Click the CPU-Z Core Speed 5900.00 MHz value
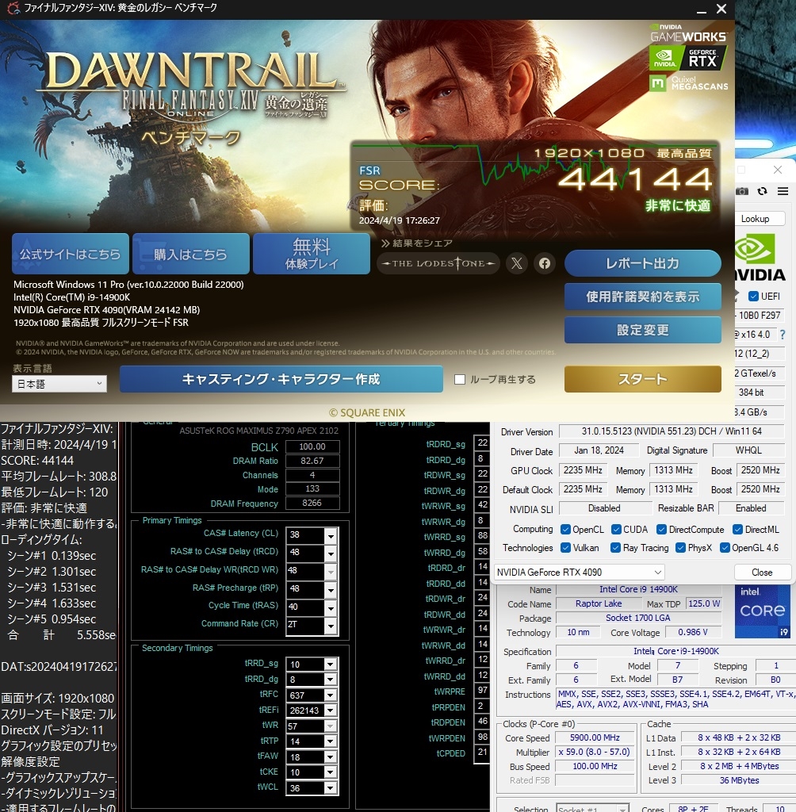 tap(595, 737)
